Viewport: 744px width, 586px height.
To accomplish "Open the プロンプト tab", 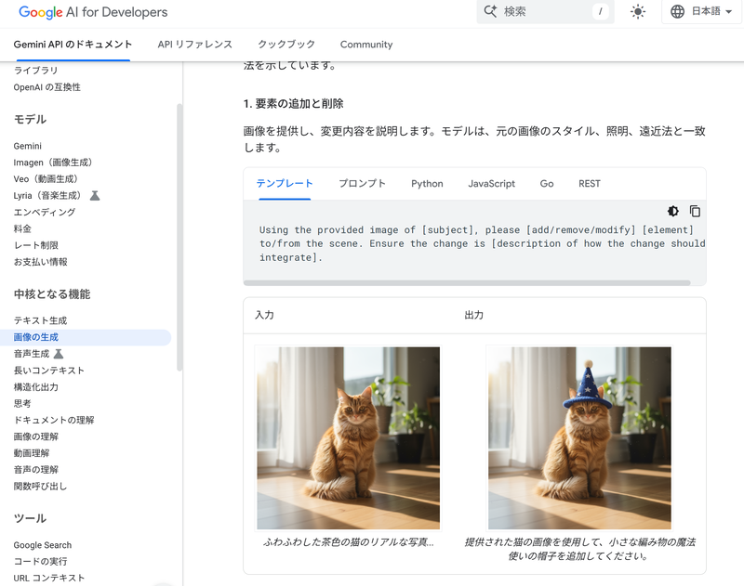I will [x=362, y=184].
